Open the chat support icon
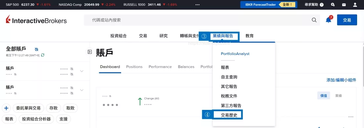This screenshot has height=128, width=364. [x=333, y=5]
